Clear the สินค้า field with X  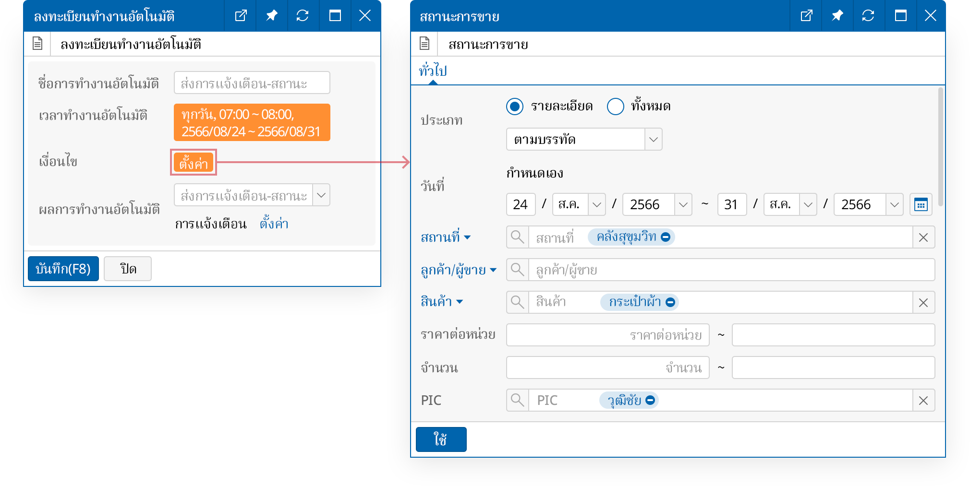(x=923, y=303)
